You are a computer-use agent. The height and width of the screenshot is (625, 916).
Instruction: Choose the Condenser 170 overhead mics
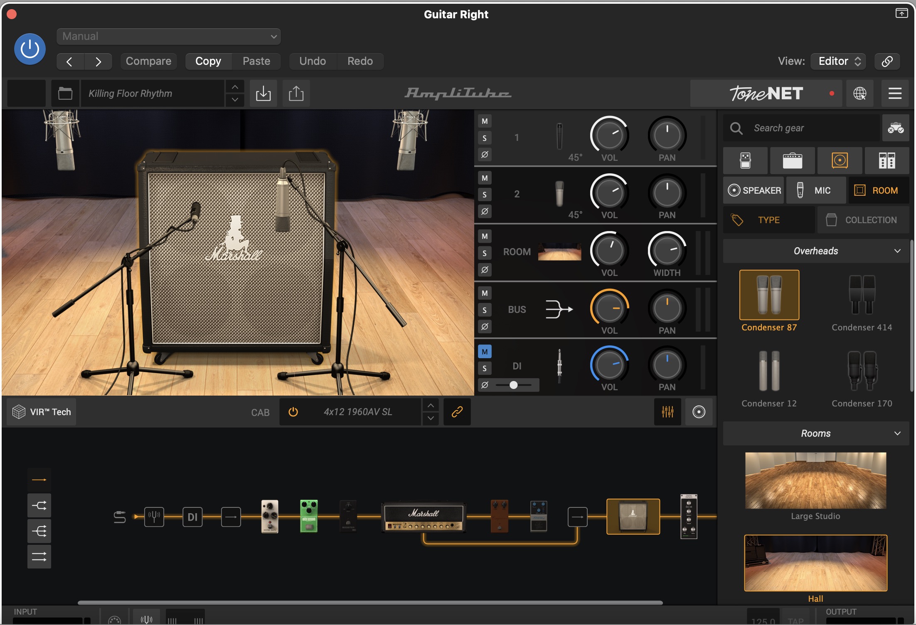click(x=862, y=371)
